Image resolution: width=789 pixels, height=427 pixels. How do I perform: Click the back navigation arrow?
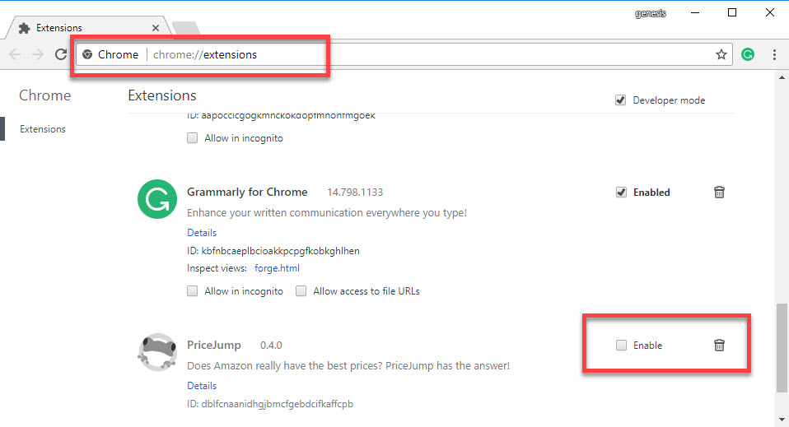click(15, 54)
